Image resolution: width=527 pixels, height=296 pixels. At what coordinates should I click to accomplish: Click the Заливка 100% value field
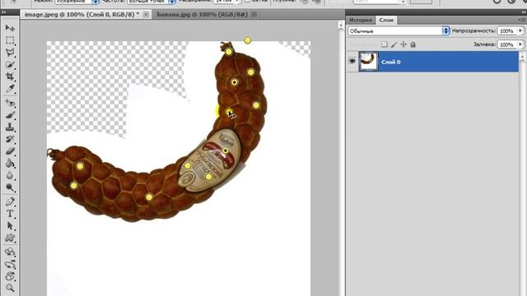[x=506, y=44]
